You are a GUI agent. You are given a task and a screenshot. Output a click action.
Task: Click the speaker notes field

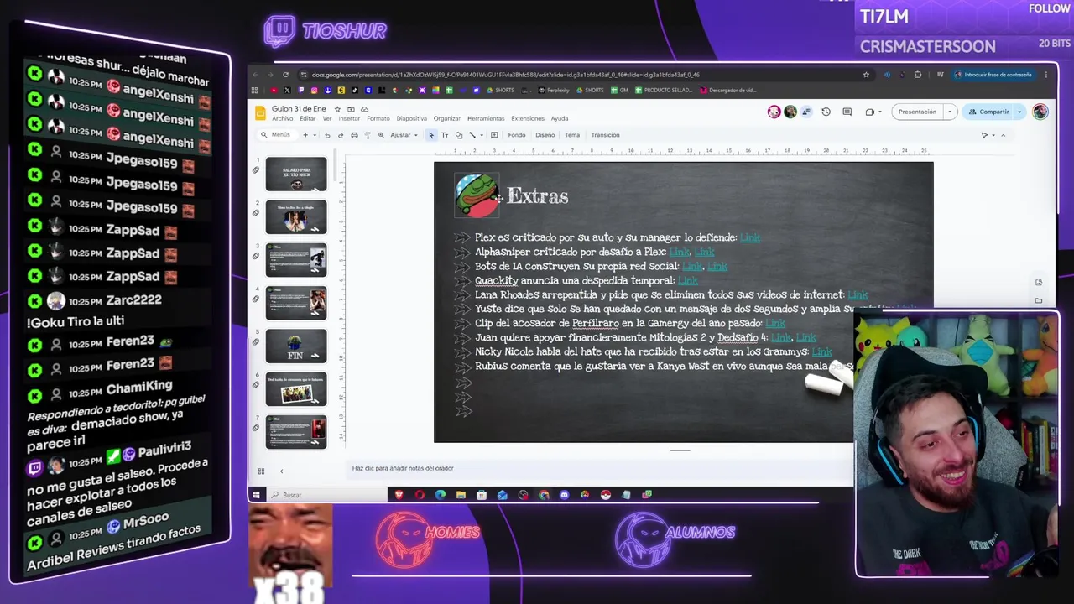pyautogui.click(x=600, y=468)
